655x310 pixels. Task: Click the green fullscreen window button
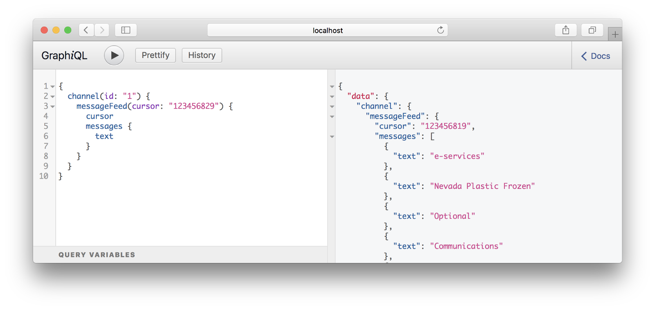coord(68,30)
